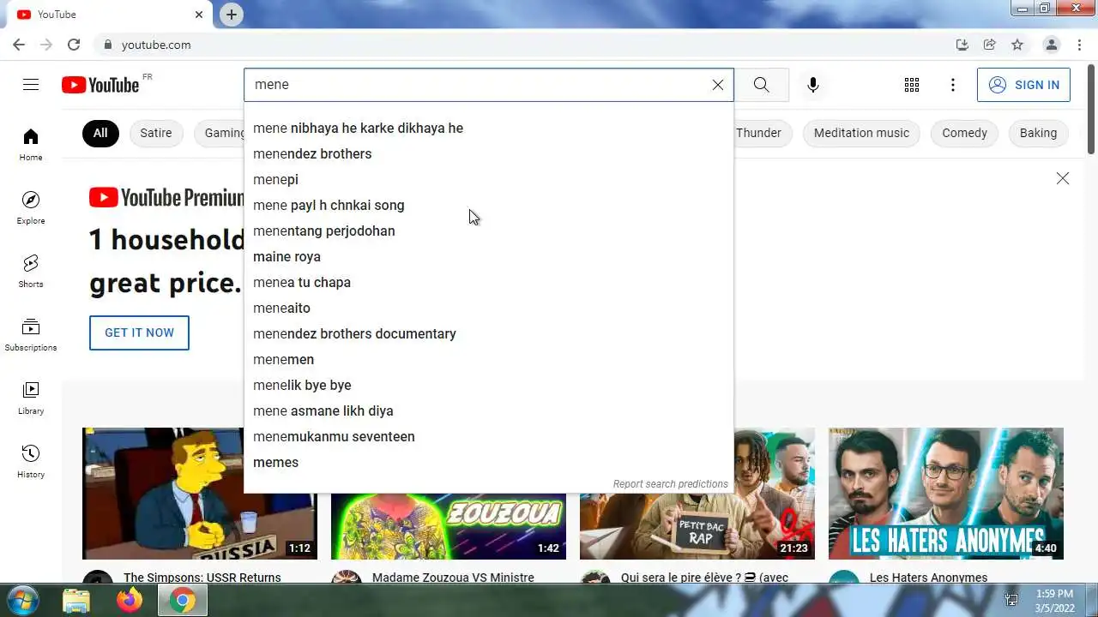Open a new browser tab

pos(232,15)
